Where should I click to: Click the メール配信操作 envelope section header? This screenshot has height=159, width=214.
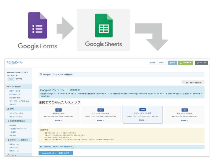point(18,87)
